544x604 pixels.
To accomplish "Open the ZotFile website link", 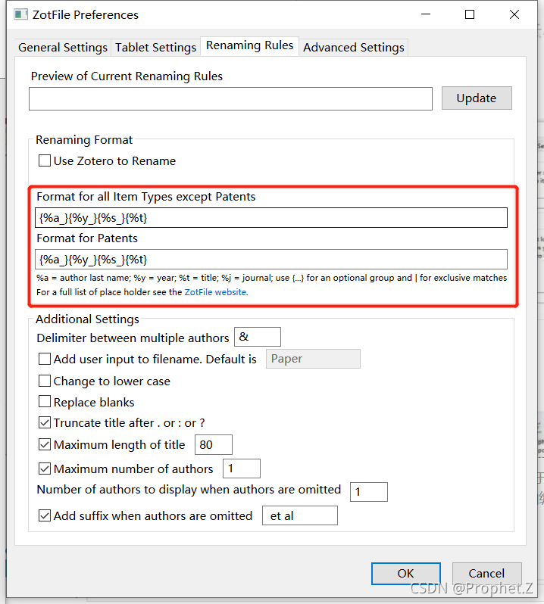I will [x=215, y=292].
